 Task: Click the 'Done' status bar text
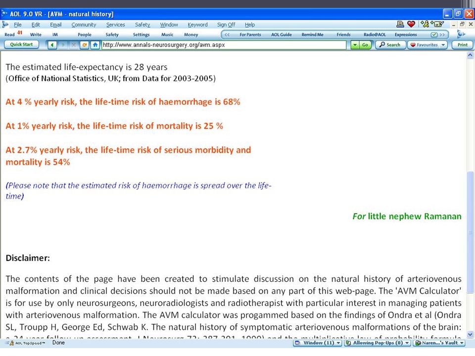(x=58, y=343)
